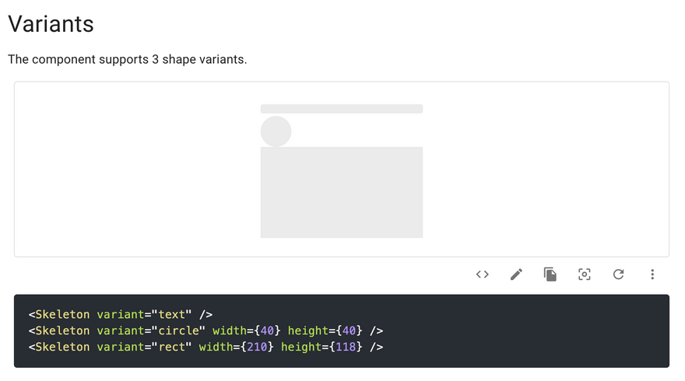This screenshot has height=381, width=685.
Task: Click the "circle" variant string in code
Action: click(178, 330)
